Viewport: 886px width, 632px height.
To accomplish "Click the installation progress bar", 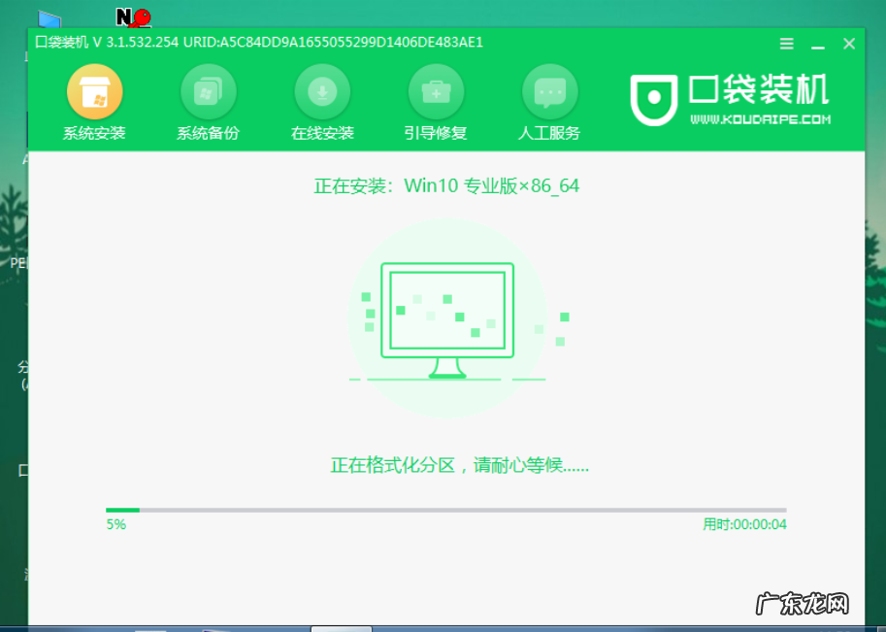I will coord(445,509).
